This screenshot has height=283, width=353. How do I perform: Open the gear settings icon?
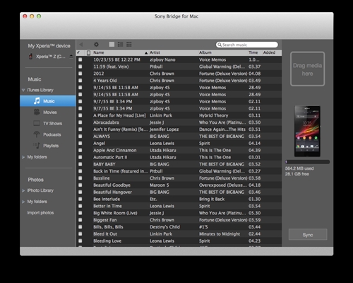pos(96,45)
